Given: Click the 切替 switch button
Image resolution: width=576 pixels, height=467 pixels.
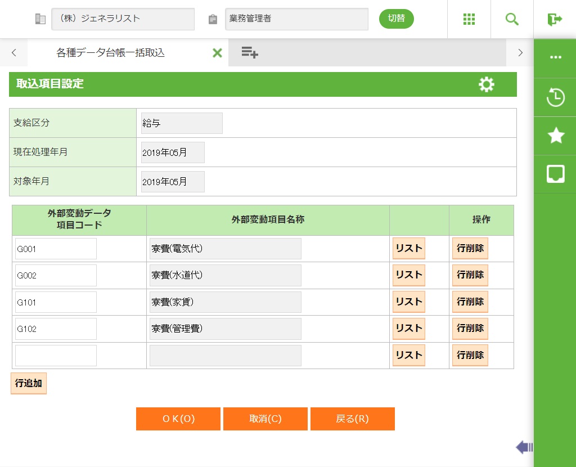Looking at the screenshot, I should [x=397, y=19].
